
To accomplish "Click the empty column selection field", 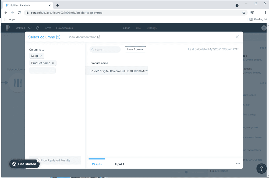I will 42,70.
